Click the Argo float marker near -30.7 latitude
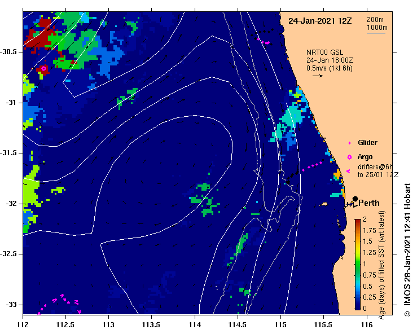 44,69
